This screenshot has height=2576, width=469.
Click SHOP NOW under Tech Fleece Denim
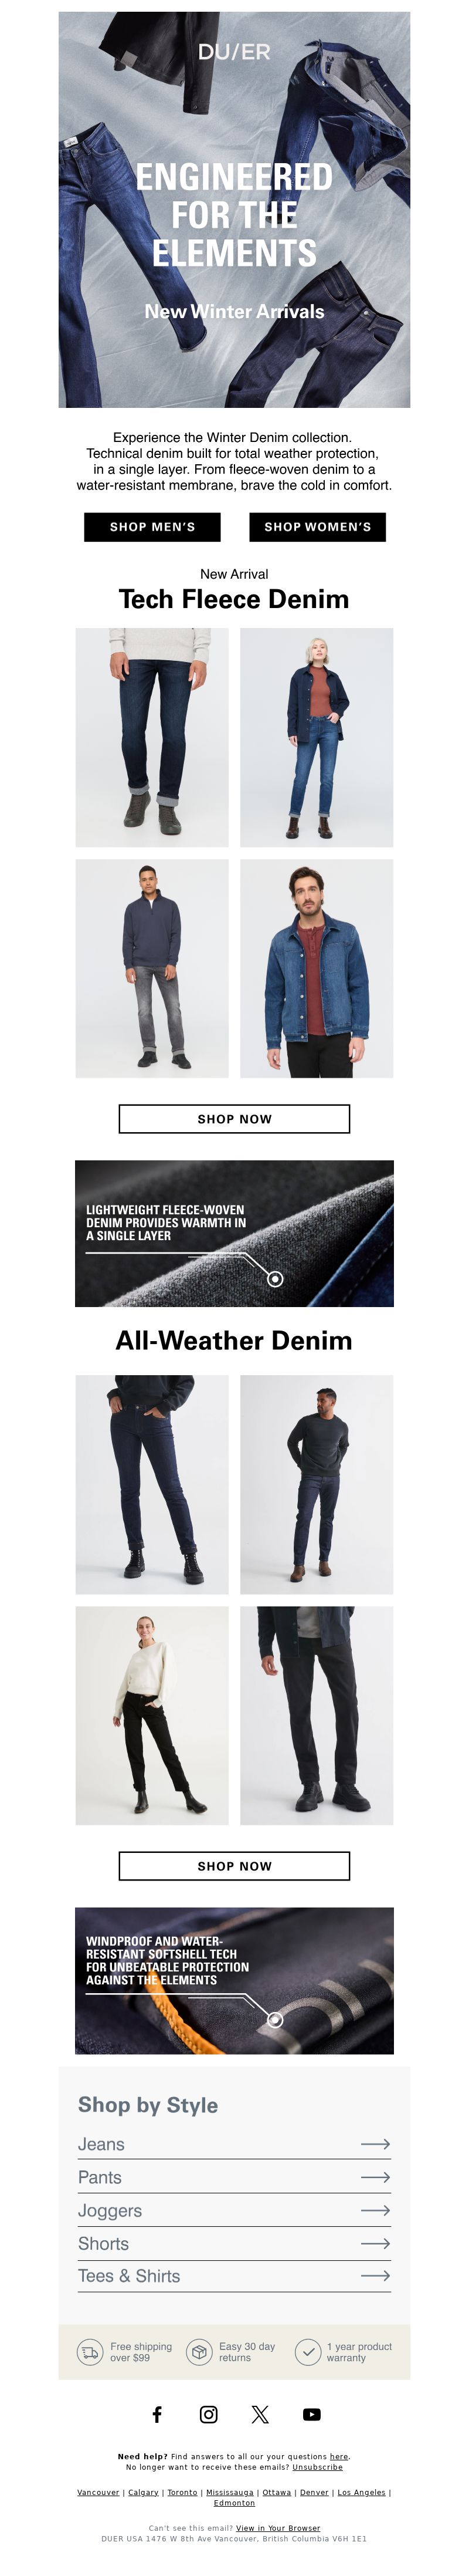coord(235,1119)
